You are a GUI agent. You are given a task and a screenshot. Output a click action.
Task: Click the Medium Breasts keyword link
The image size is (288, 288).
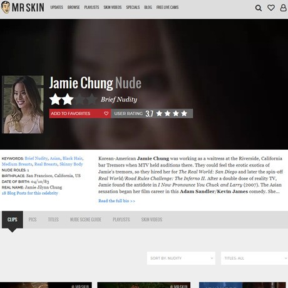(x=17, y=164)
